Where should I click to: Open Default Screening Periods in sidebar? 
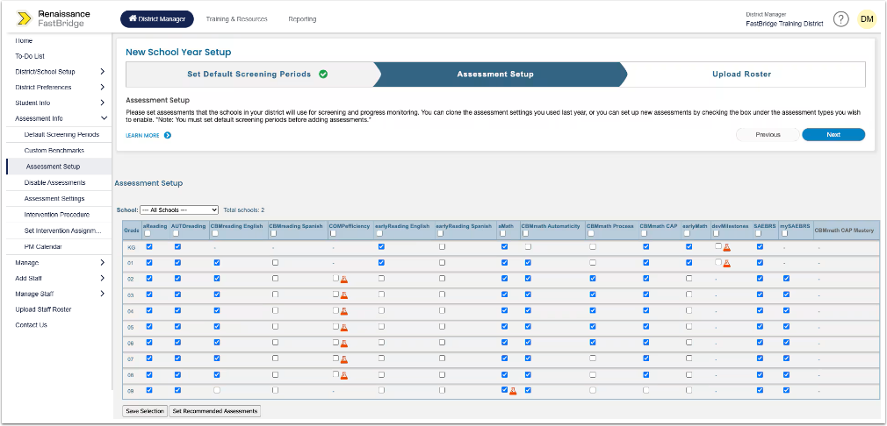pyautogui.click(x=61, y=135)
